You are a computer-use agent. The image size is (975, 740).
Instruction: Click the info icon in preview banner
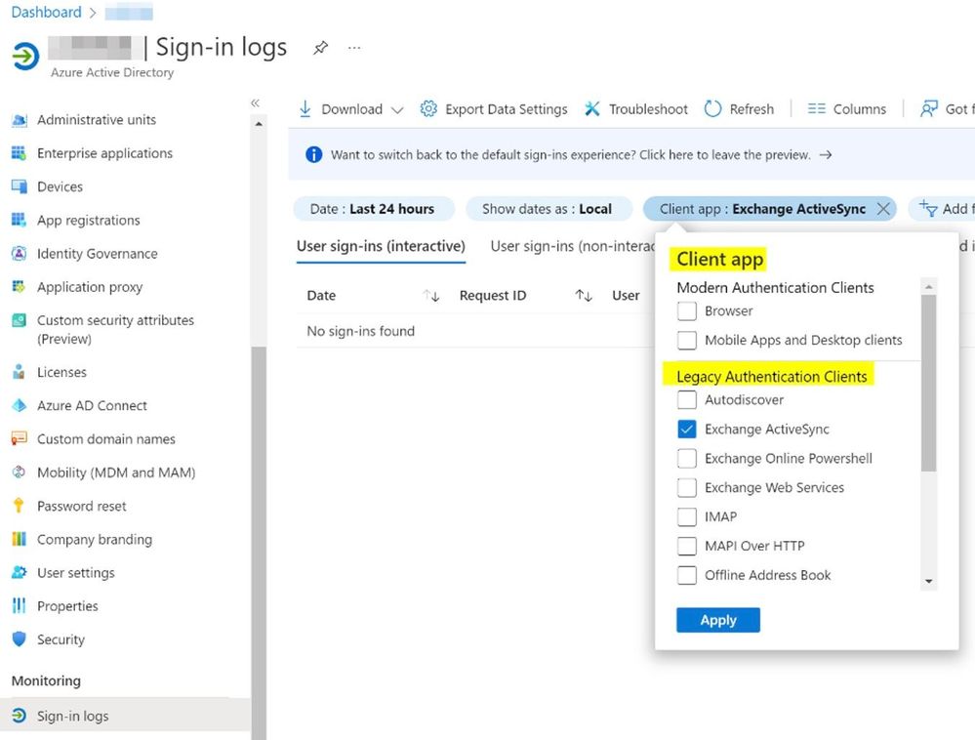[314, 154]
